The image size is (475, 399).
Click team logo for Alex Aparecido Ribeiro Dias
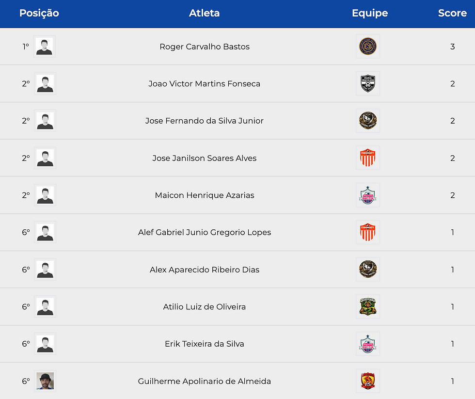[368, 270]
